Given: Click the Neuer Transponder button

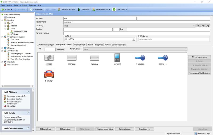Looking at the screenshot, I should (x=198, y=57).
